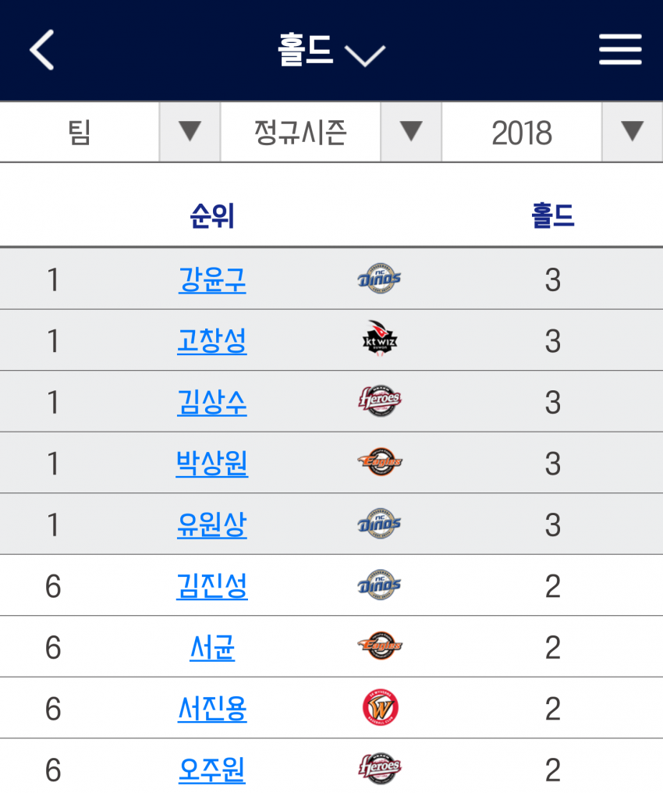
Task: Open player 고창성's profile link
Action: tap(212, 340)
